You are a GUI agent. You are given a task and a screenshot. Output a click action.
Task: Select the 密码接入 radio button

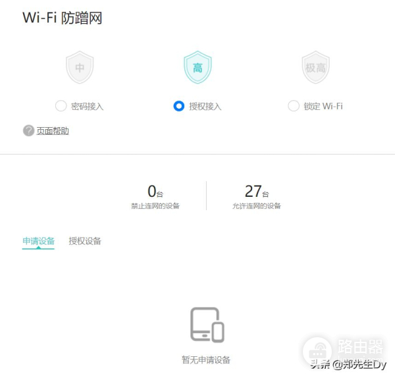coord(61,106)
